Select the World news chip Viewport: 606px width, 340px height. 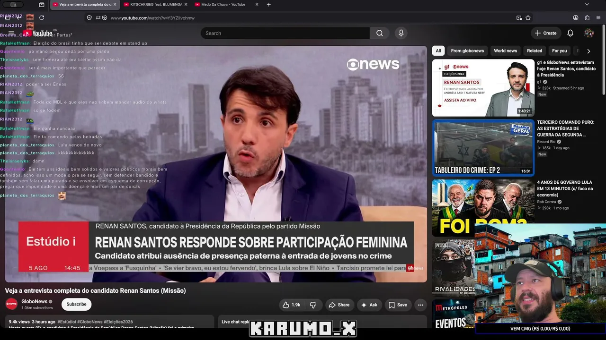tap(505, 51)
